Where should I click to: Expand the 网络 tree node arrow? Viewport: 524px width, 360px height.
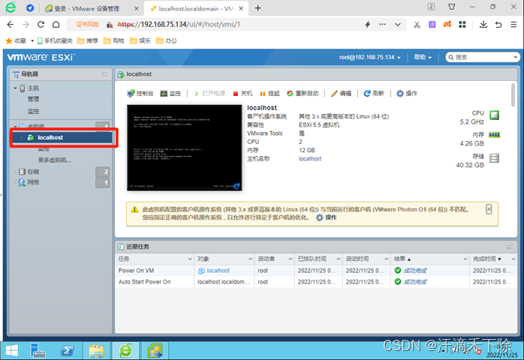(15, 182)
